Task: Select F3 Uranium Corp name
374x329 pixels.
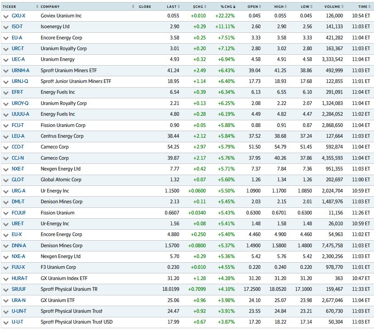Action: point(58,267)
